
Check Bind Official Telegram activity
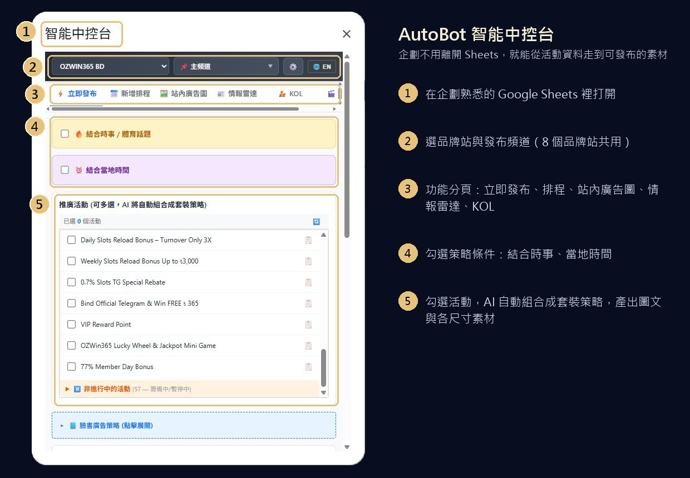click(x=71, y=303)
